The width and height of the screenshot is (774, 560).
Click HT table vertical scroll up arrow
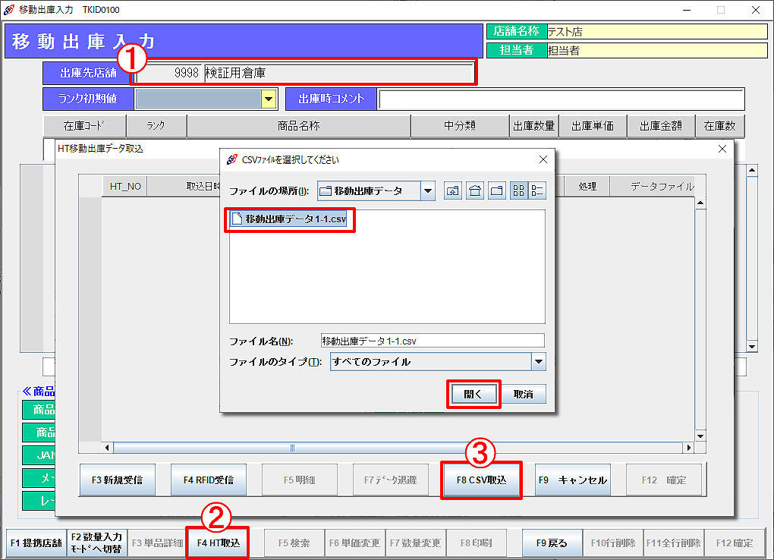(x=700, y=203)
